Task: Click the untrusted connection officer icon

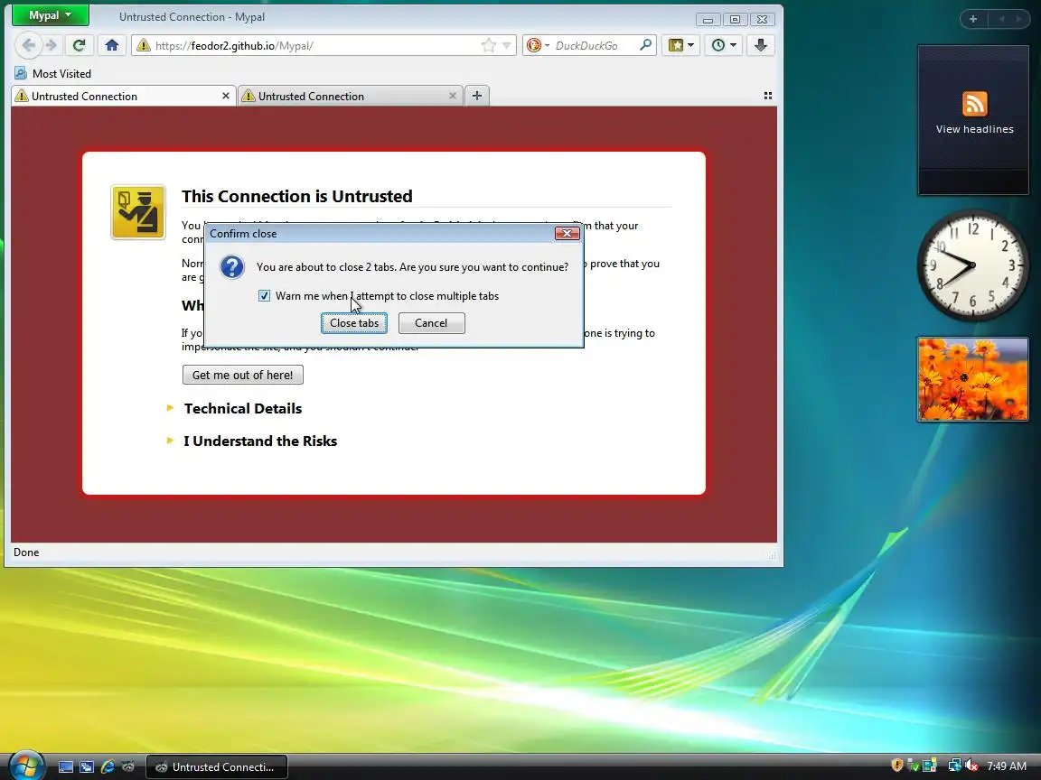Action: tap(138, 212)
